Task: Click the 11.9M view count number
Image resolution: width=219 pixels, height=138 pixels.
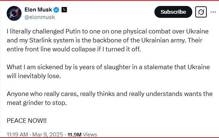Action: 75,135
